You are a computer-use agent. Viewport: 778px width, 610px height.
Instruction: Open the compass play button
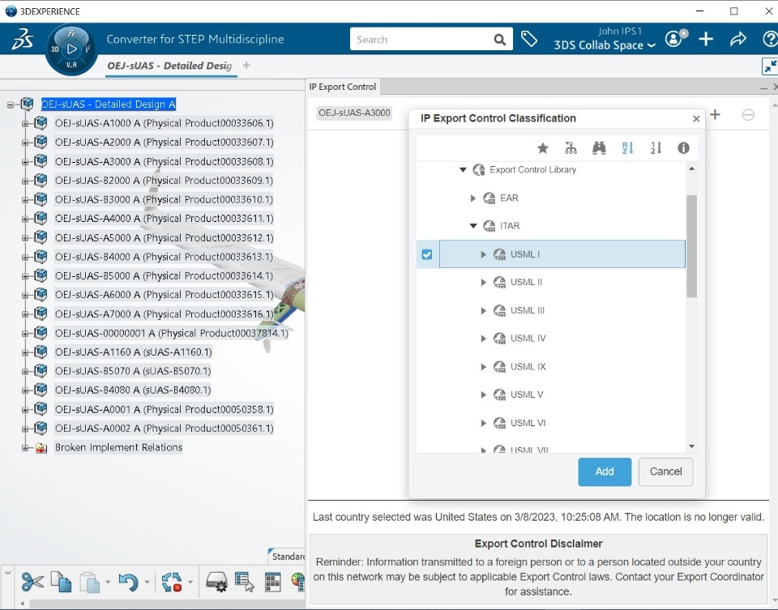[72, 49]
